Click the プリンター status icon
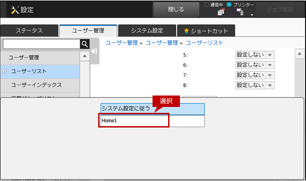The height and width of the screenshot is (181, 306). (240, 12)
